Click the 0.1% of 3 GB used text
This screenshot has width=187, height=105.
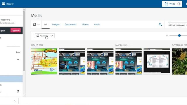pos(176,25)
